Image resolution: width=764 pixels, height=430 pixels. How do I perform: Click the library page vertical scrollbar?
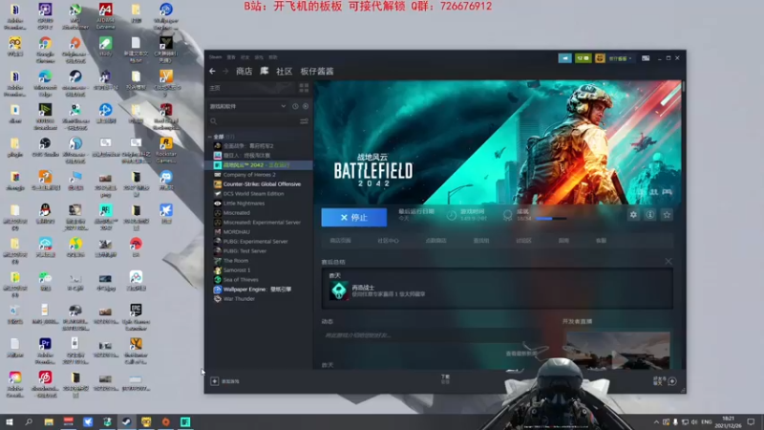pyautogui.click(x=684, y=87)
